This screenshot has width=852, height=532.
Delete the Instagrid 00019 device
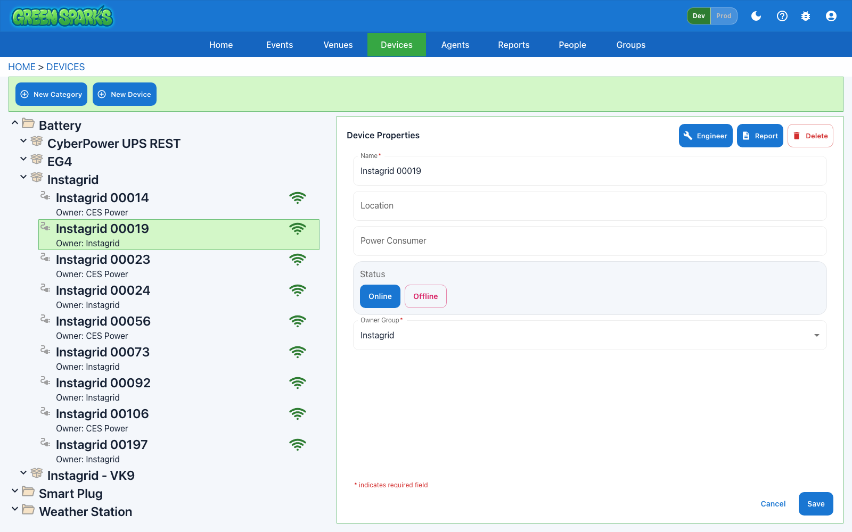(810, 136)
